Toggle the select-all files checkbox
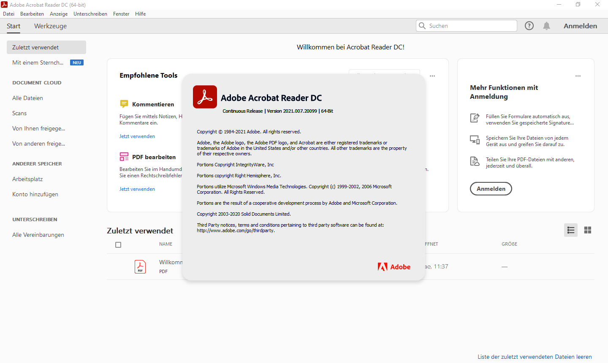The height and width of the screenshot is (363, 608). (118, 245)
